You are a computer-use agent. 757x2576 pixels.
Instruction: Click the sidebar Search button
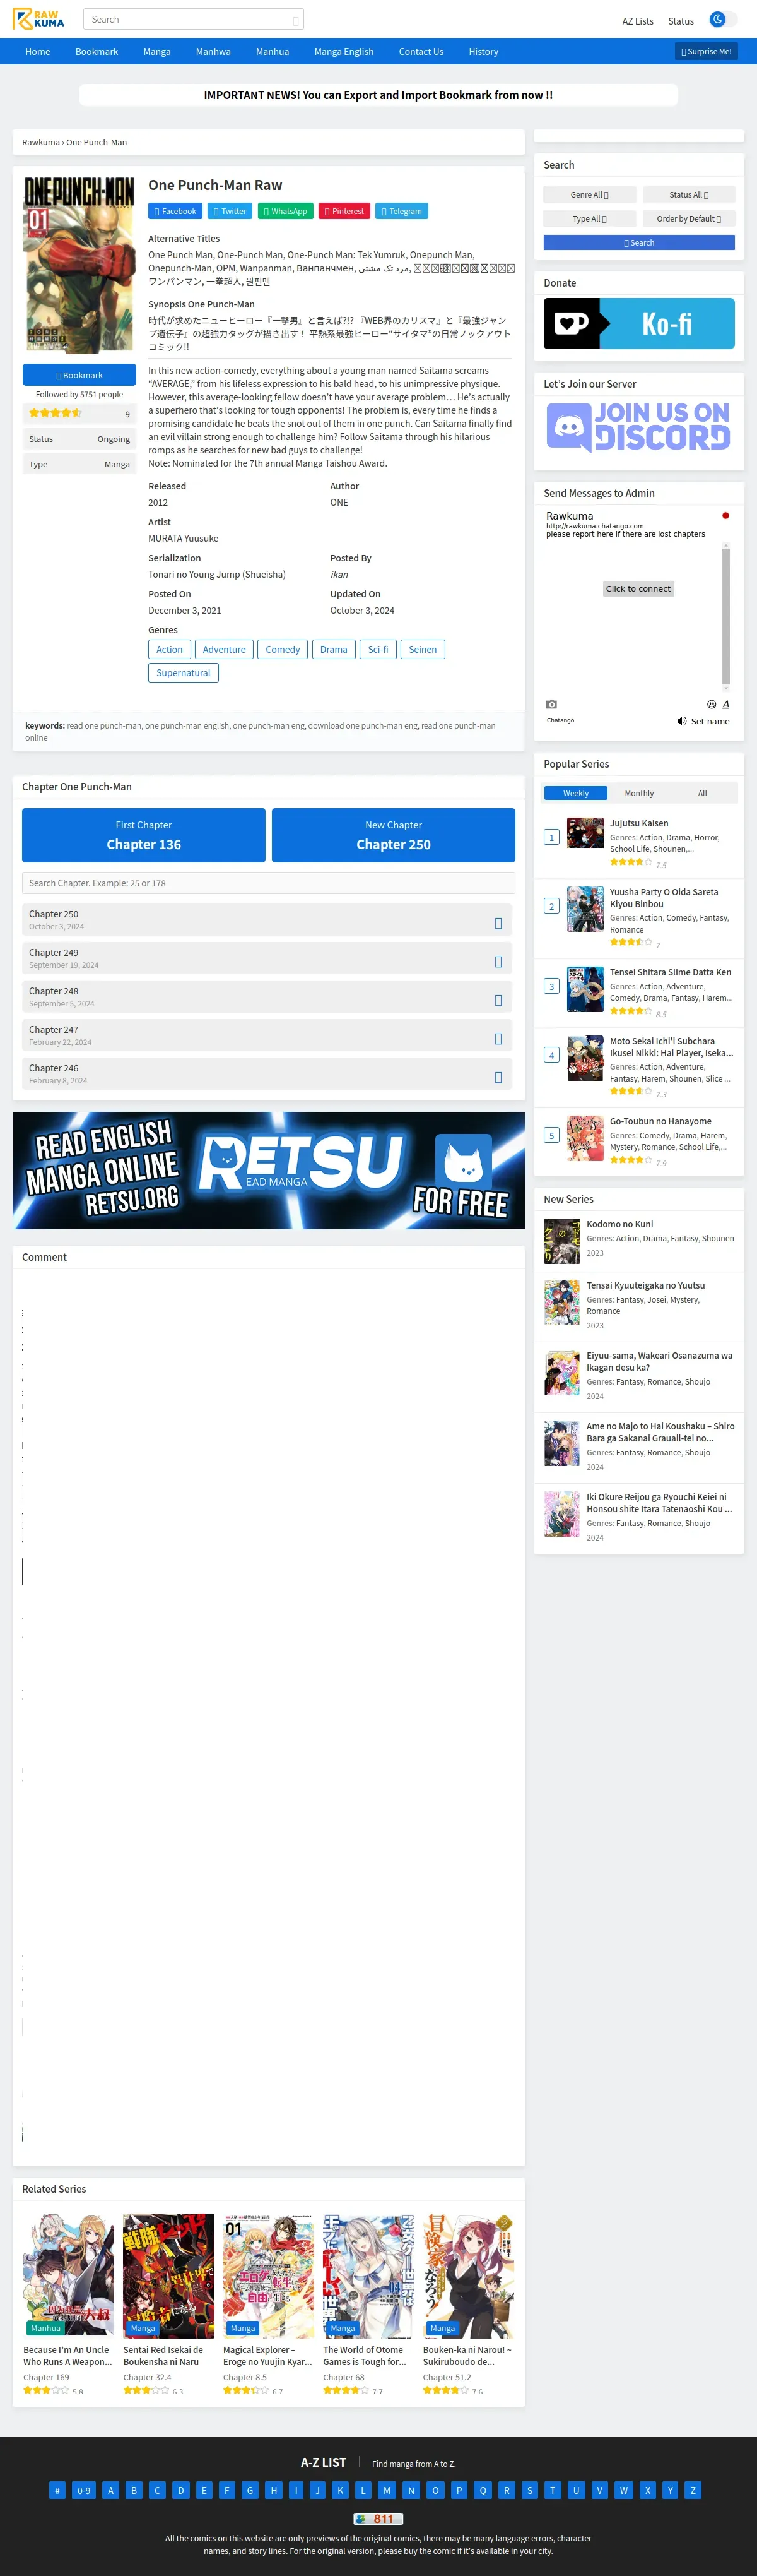point(639,243)
